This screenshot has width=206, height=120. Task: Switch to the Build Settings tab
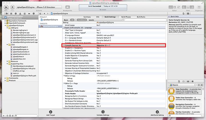point(110,17)
